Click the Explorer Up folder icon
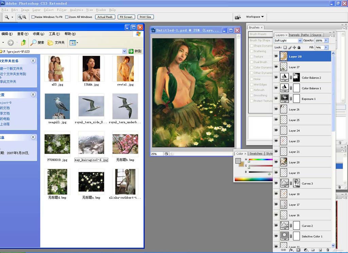 pos(23,42)
